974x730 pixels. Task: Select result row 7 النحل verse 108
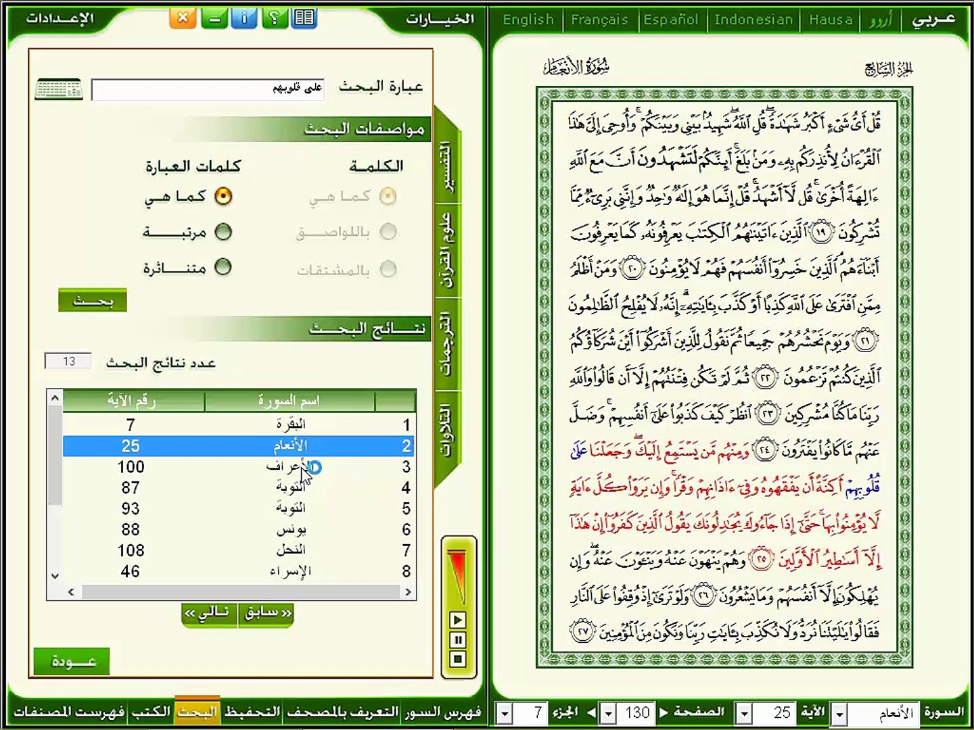tap(238, 551)
